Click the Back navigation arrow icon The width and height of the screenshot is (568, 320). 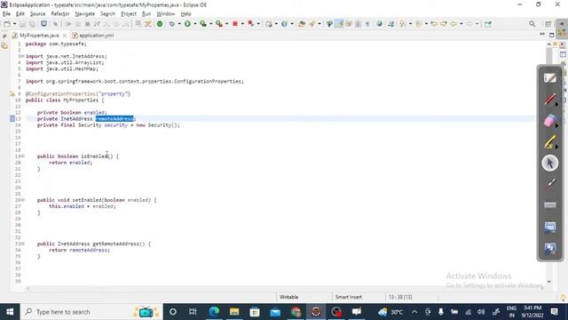pyautogui.click(x=454, y=24)
